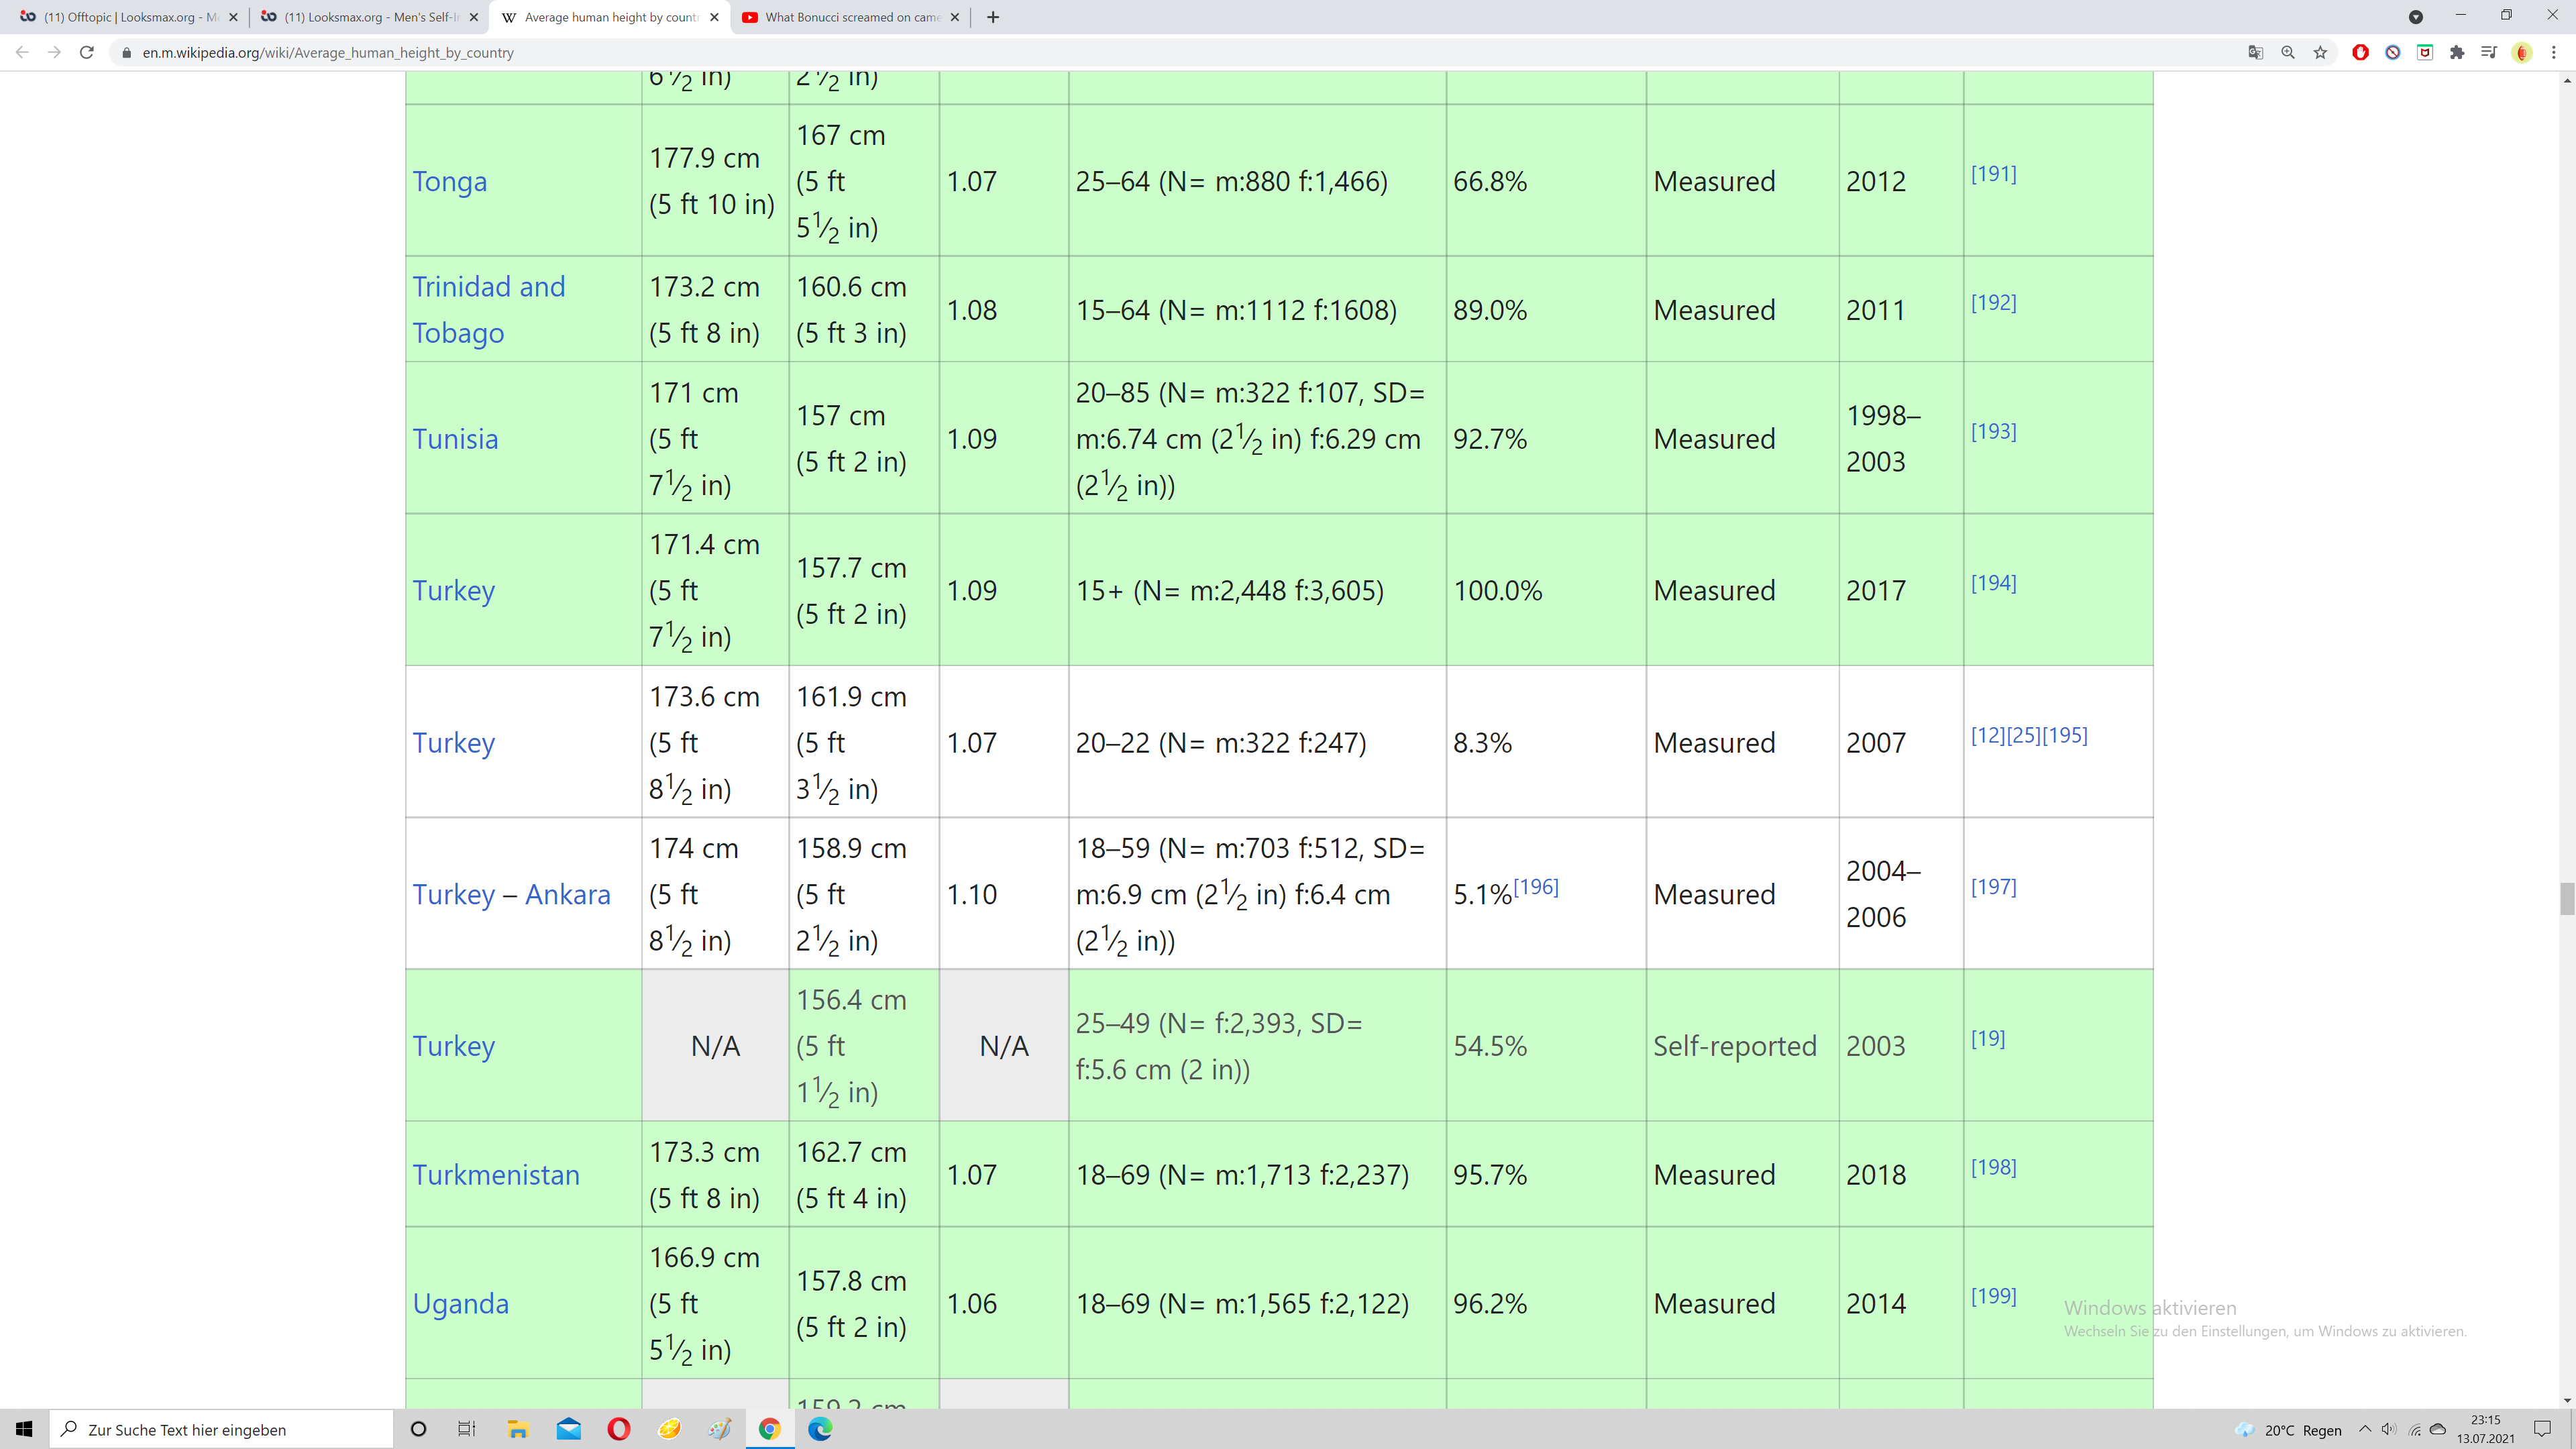Open File Explorer from the taskbar
This screenshot has width=2576, height=1449.
pyautogui.click(x=517, y=1429)
